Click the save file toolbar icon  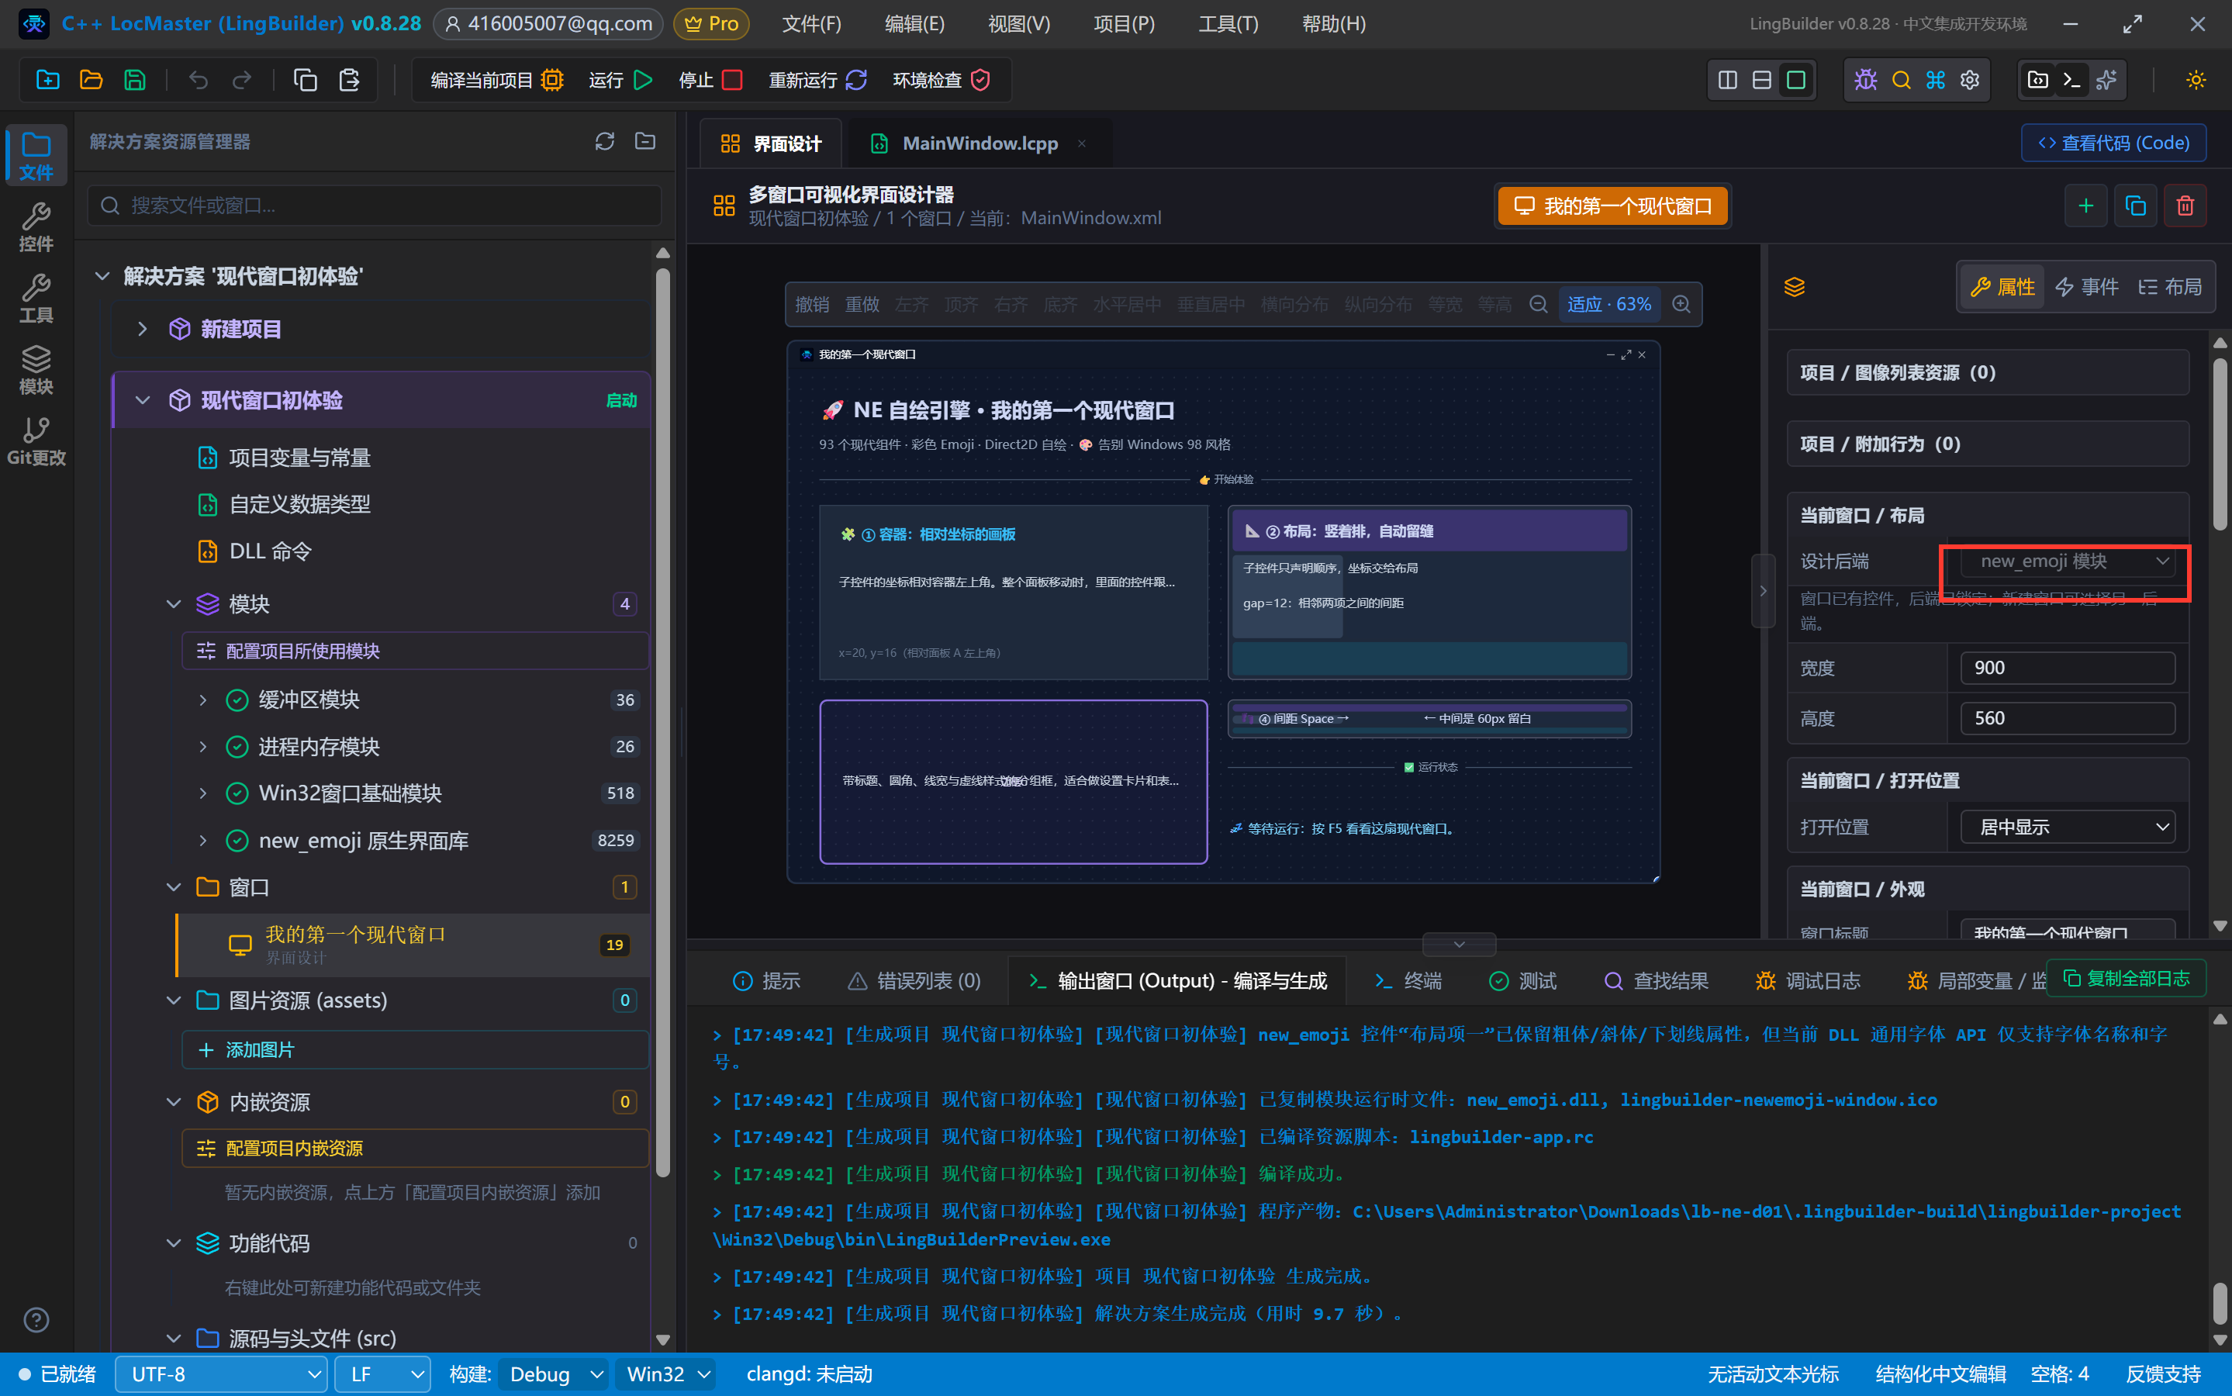[x=135, y=81]
